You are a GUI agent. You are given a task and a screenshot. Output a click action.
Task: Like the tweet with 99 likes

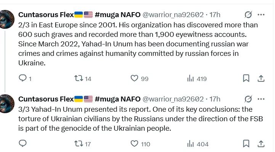coord(134,78)
